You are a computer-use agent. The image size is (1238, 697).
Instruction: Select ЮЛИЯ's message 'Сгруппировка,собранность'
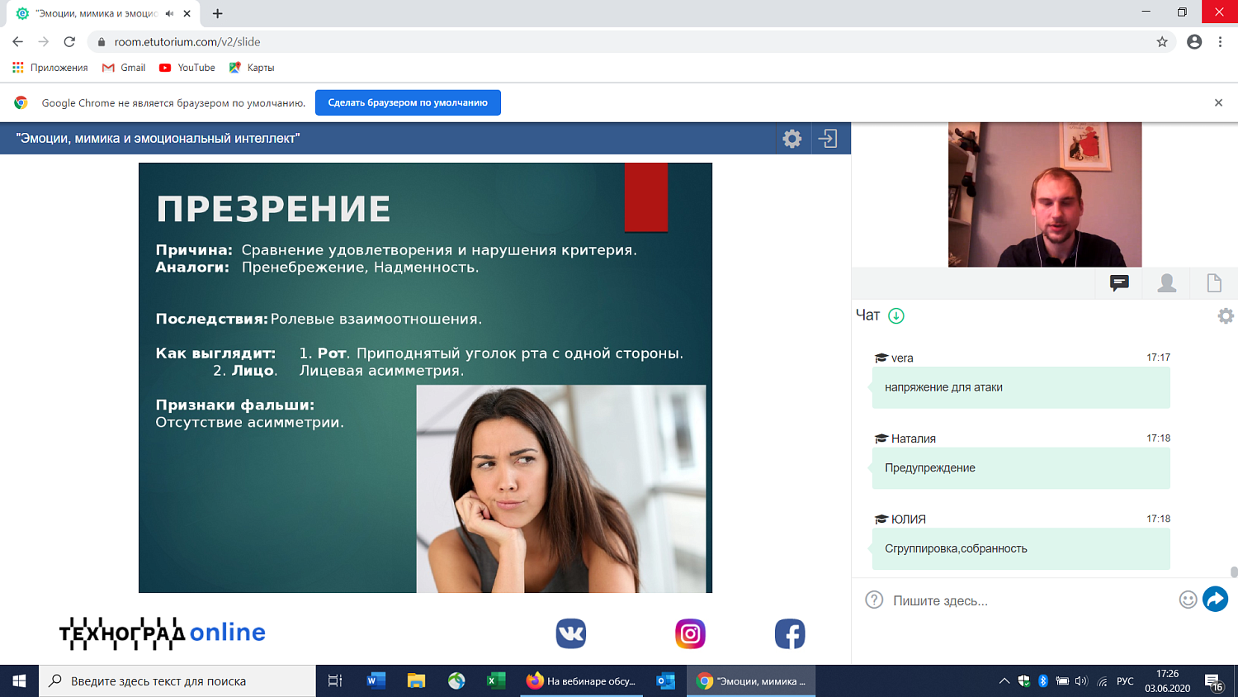pos(1021,548)
